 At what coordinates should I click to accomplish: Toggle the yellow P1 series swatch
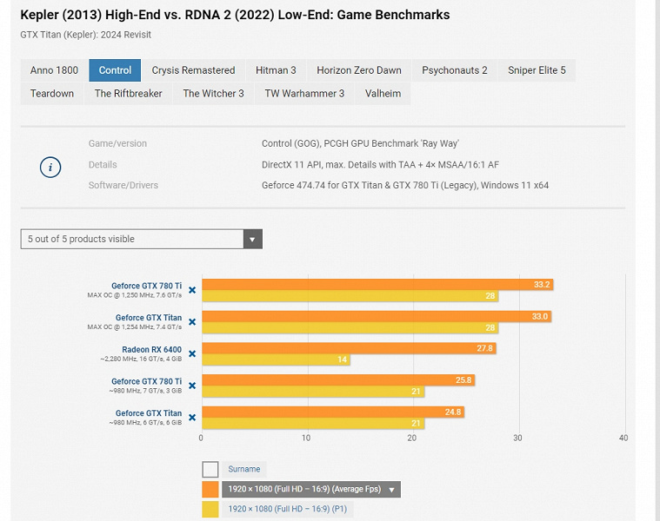tap(210, 509)
